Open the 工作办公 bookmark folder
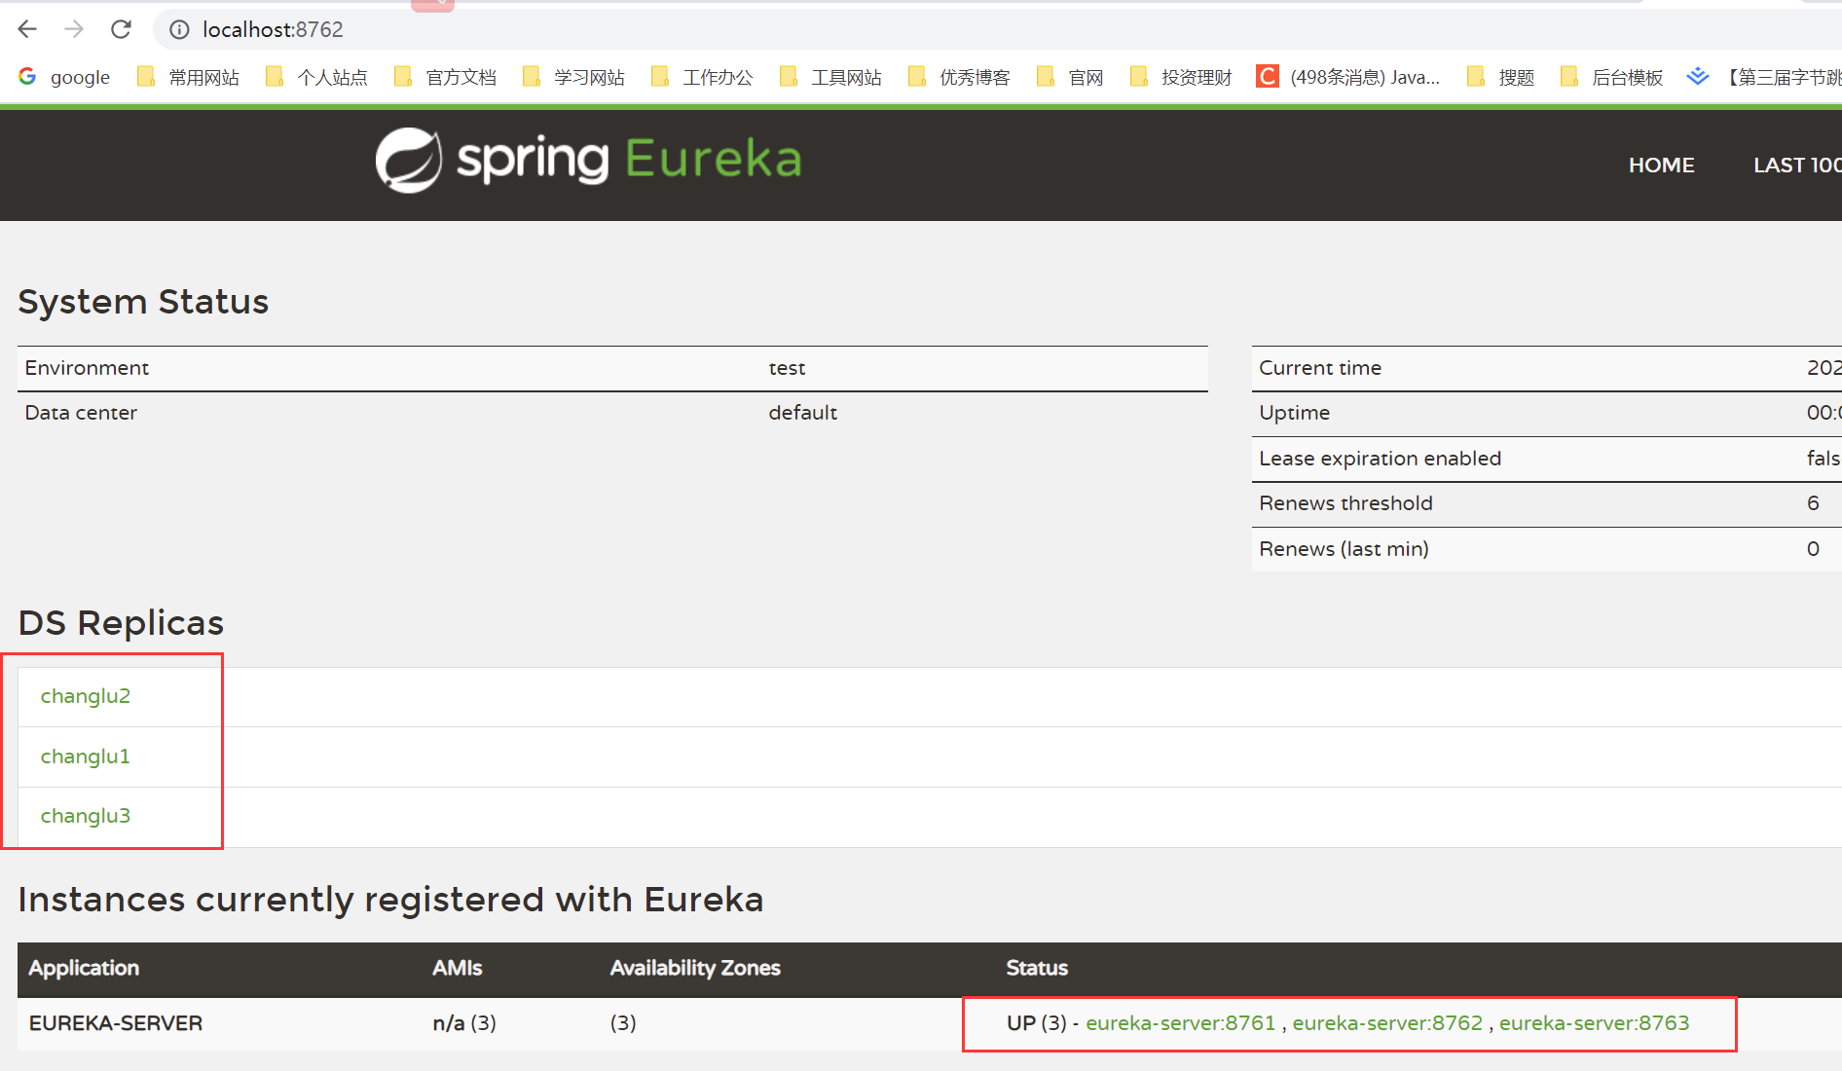The image size is (1842, 1071). [703, 77]
